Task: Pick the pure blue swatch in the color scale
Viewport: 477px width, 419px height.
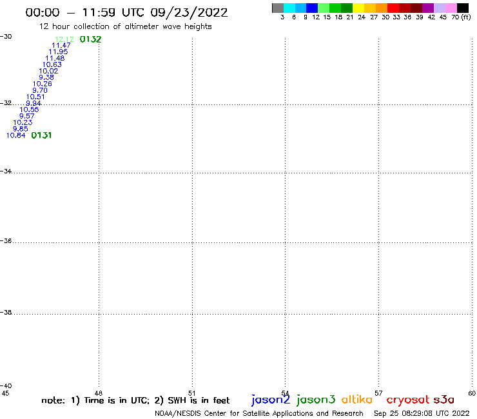Action: pos(313,8)
